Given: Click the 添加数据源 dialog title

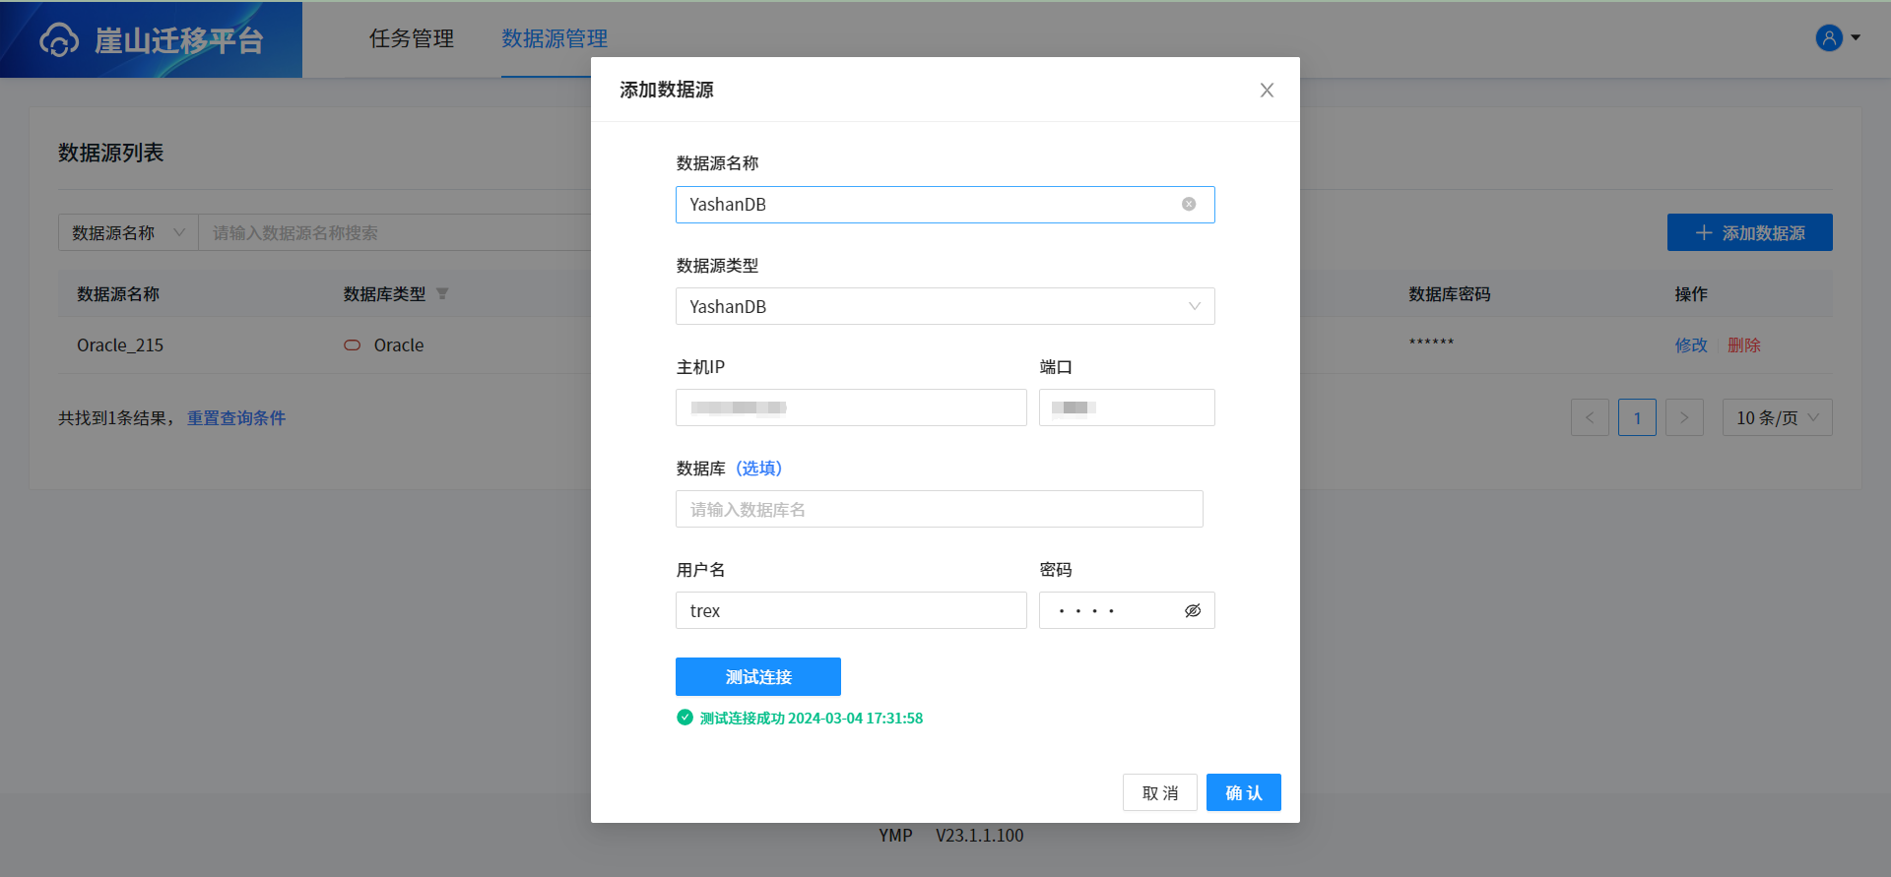Looking at the screenshot, I should (x=667, y=90).
